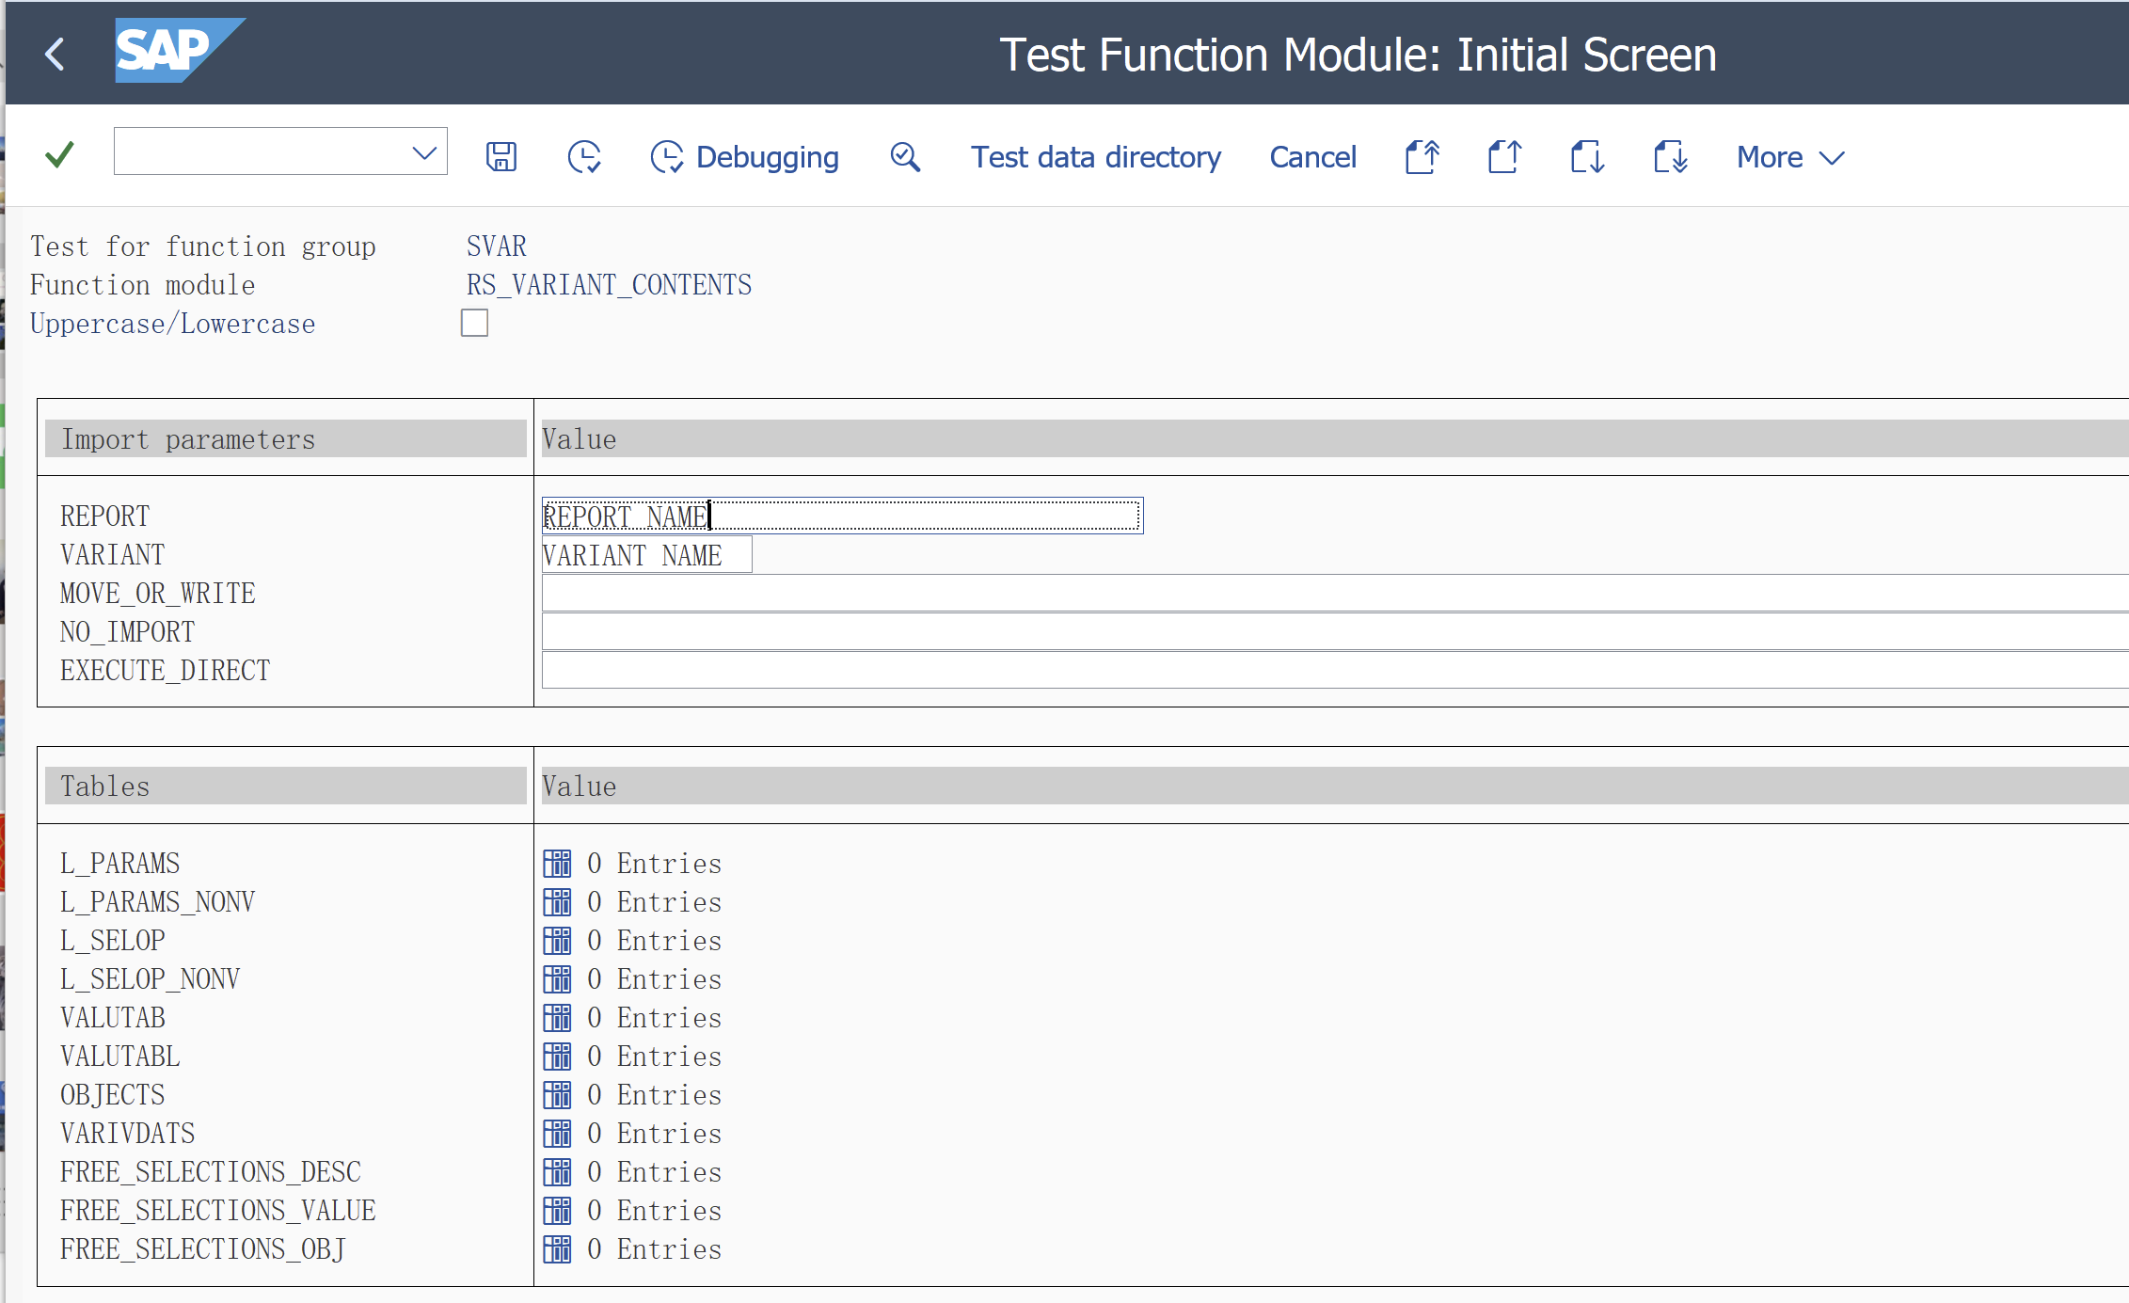This screenshot has width=2129, height=1303.
Task: Click the FREE_SELECTIONS_VALUE table name
Action: click(x=217, y=1210)
